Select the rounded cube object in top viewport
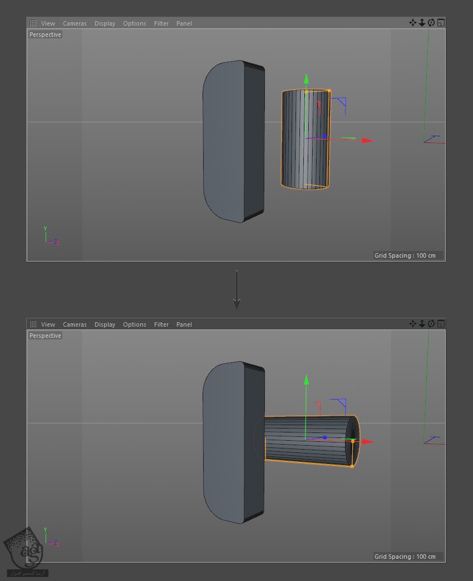 pyautogui.click(x=228, y=142)
